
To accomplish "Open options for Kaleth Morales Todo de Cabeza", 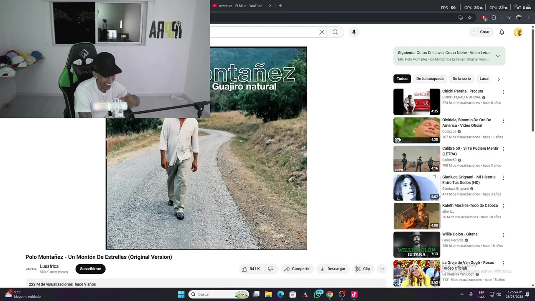I will coord(503,206).
